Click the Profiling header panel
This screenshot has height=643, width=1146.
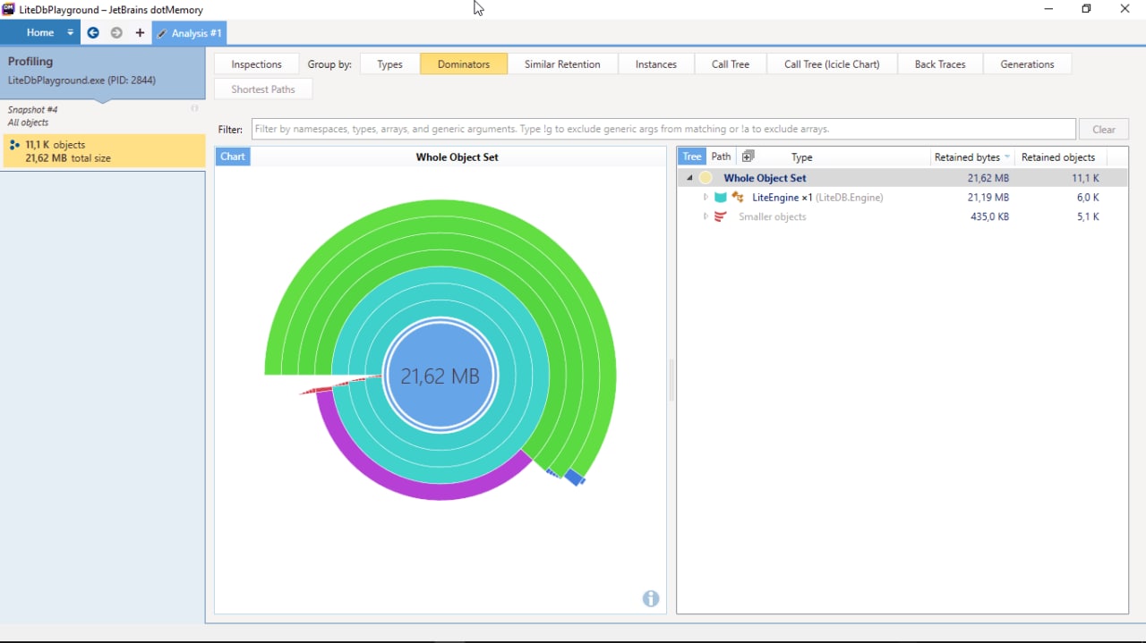tap(102, 72)
